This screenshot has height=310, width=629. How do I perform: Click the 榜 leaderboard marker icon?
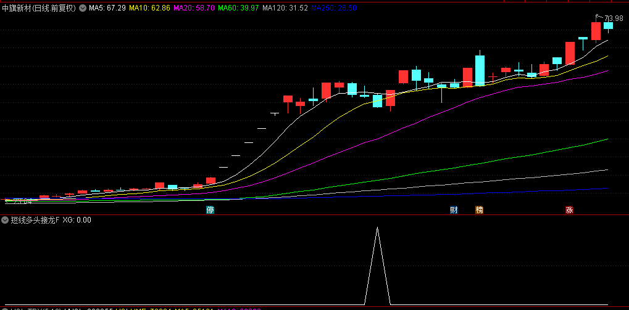480,210
